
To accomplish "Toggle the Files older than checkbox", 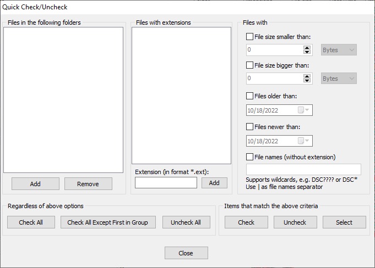I will pos(250,96).
